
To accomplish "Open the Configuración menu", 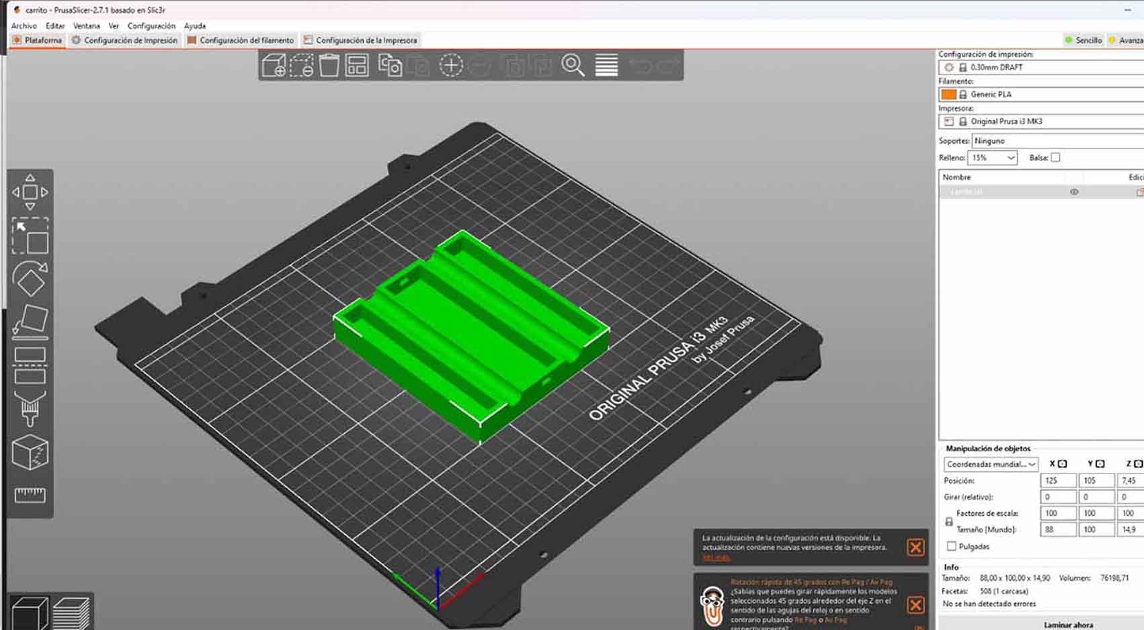I will [151, 26].
